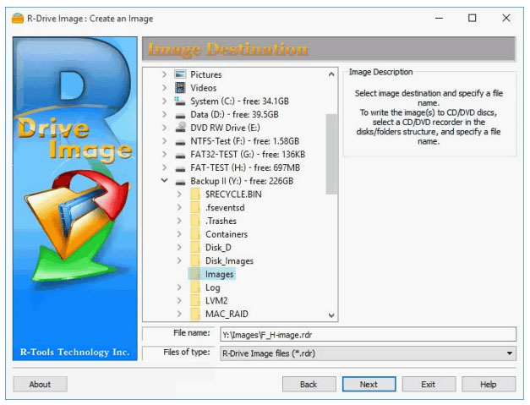
Task: Click the $RECYCLE.BIN folder icon
Action: pyautogui.click(x=195, y=194)
